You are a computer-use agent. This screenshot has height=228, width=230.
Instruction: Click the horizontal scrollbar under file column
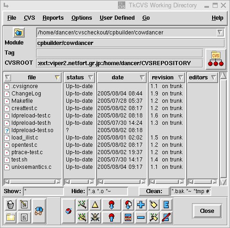(32, 182)
